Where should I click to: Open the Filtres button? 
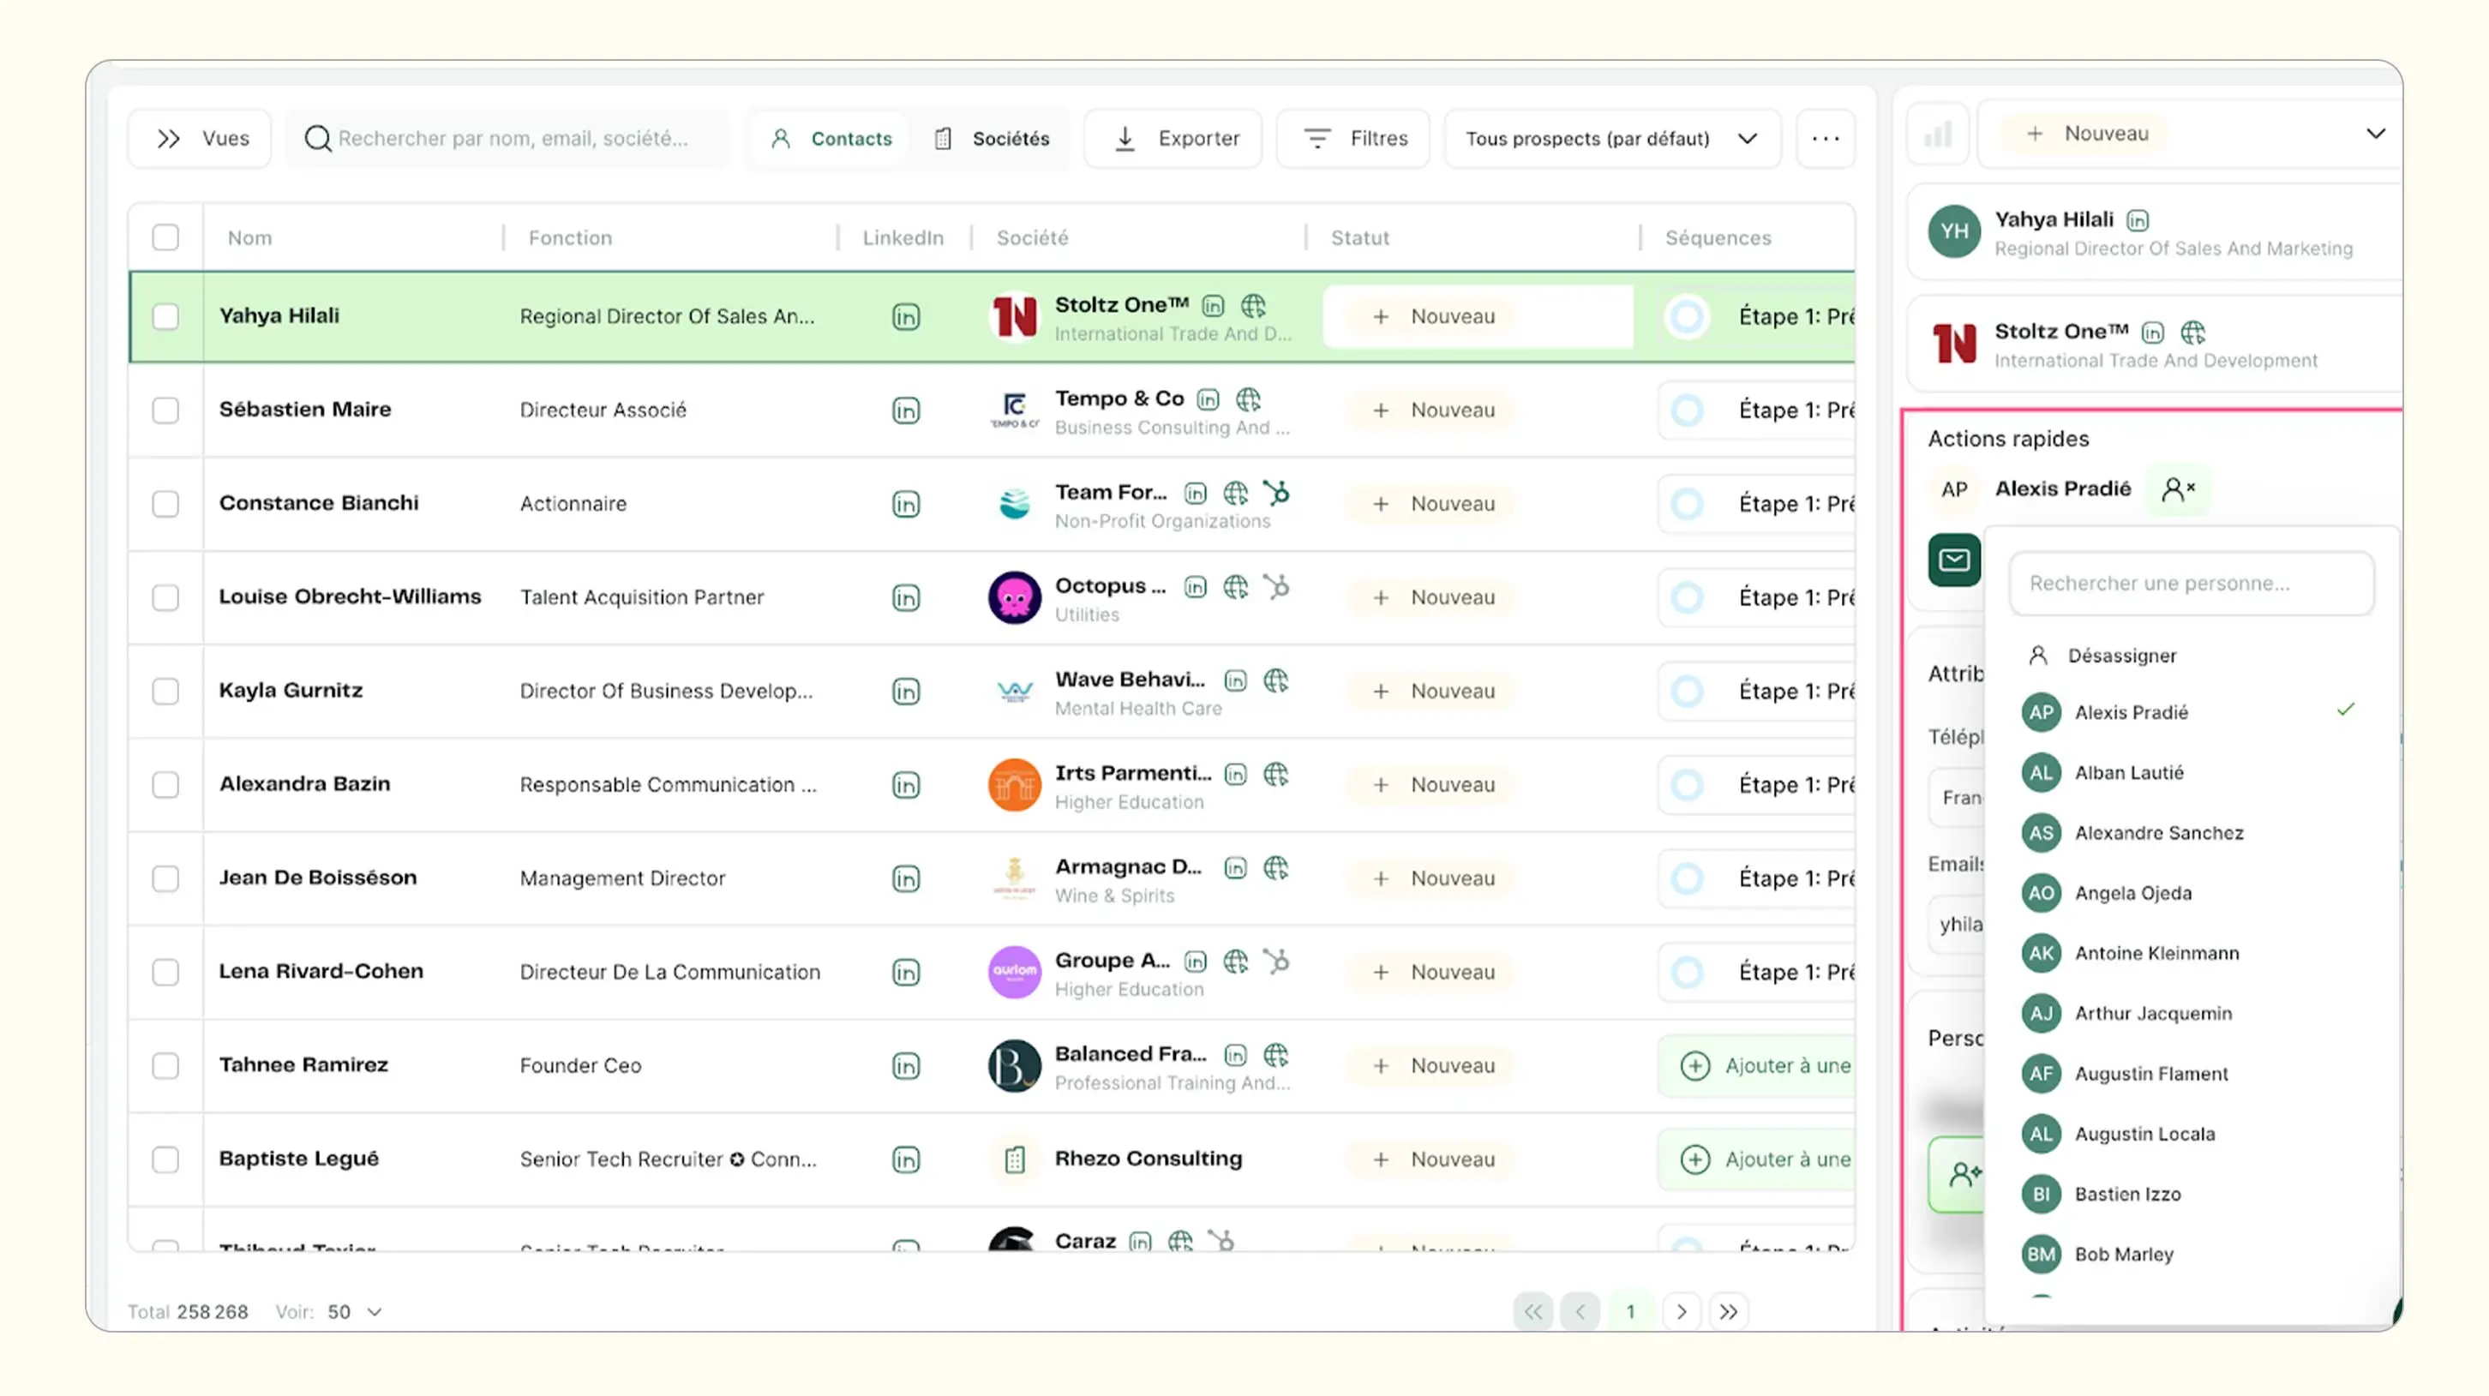[x=1353, y=138]
